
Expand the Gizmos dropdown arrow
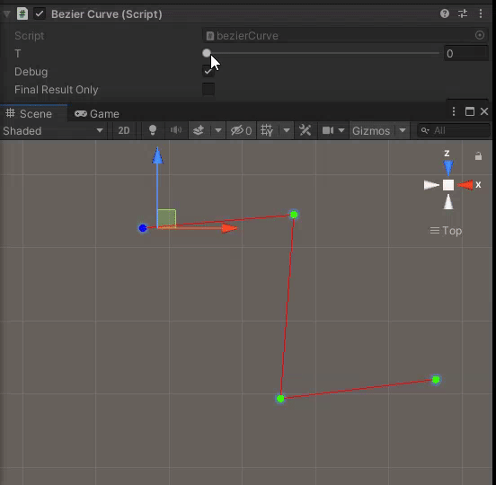point(403,130)
